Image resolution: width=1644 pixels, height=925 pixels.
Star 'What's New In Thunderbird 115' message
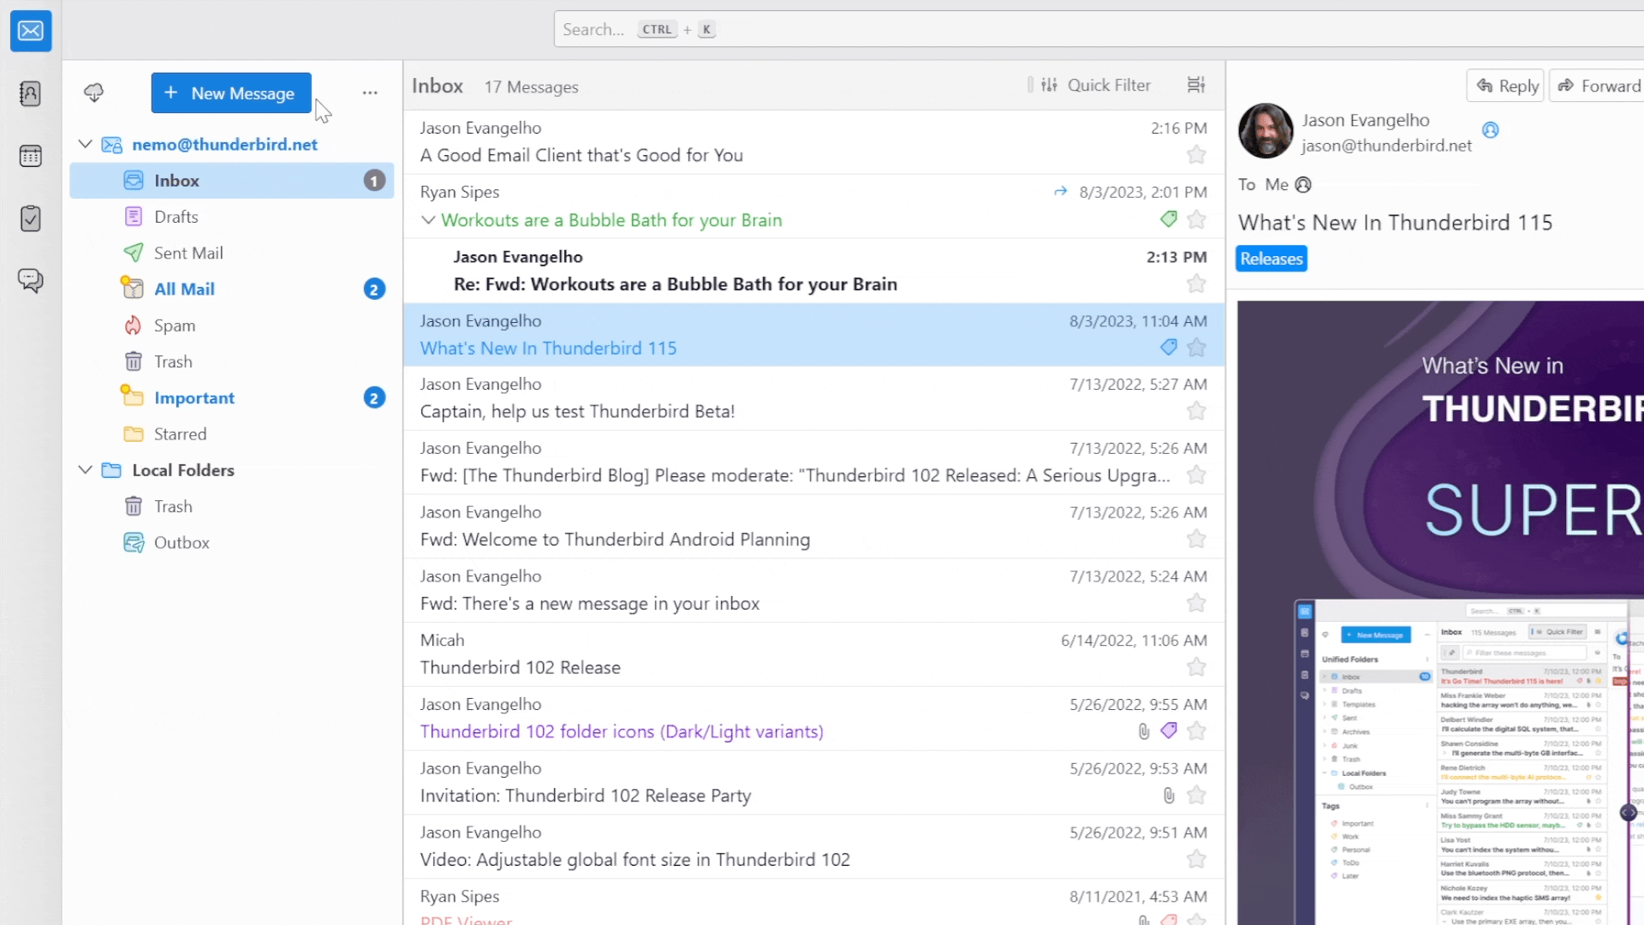coord(1196,347)
